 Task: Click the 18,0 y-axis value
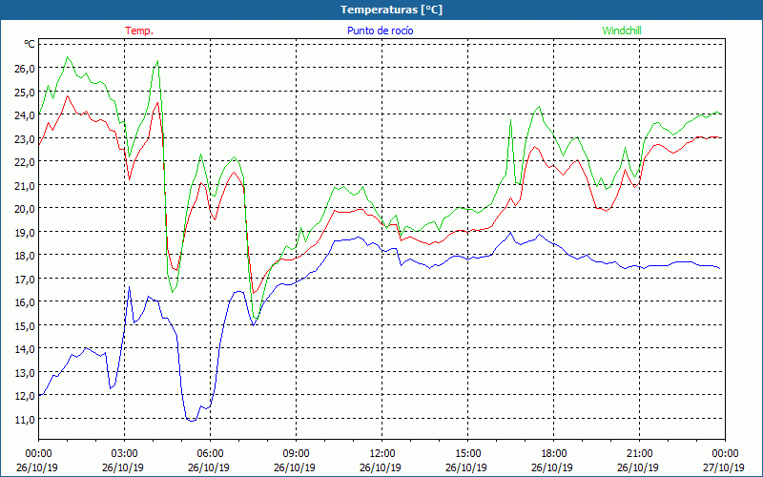tap(25, 255)
